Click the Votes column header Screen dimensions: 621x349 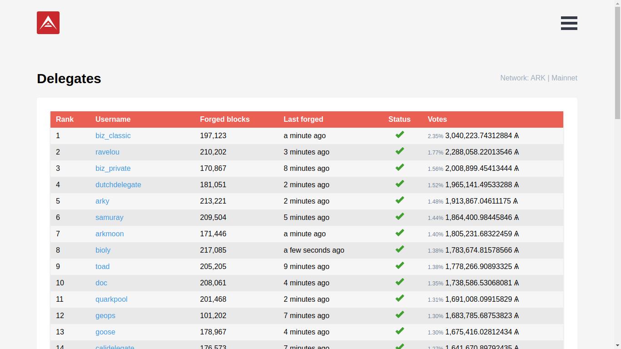pyautogui.click(x=437, y=120)
